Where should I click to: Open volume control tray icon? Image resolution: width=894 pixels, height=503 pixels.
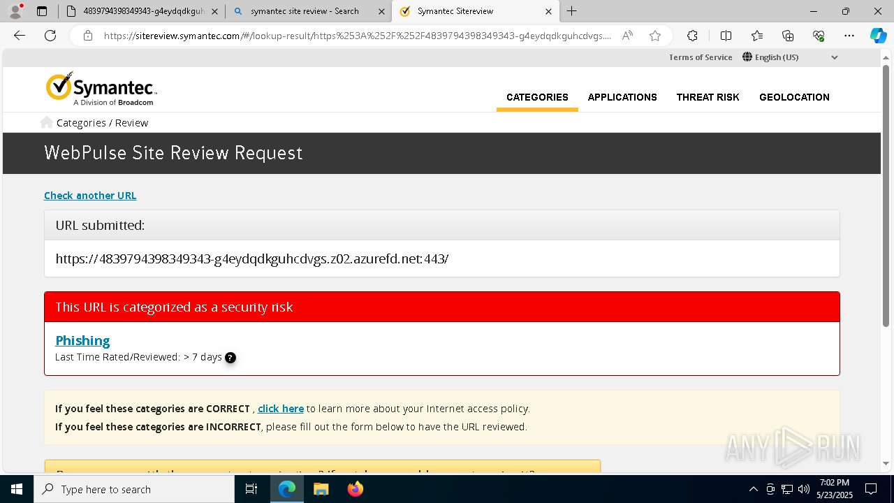click(x=804, y=489)
